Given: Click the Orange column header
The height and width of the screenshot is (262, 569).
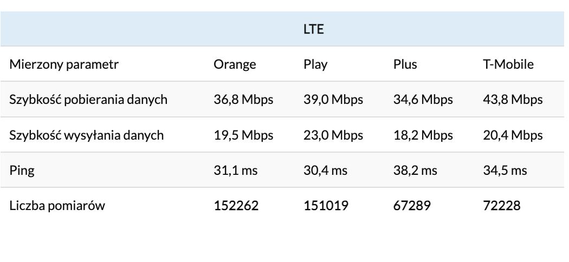Looking at the screenshot, I should click(235, 64).
